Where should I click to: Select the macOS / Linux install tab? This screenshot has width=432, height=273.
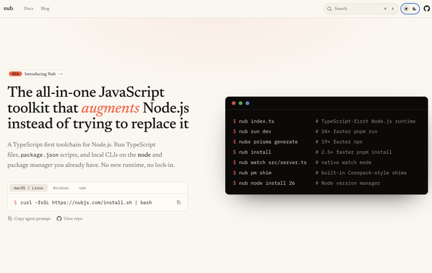(29, 188)
